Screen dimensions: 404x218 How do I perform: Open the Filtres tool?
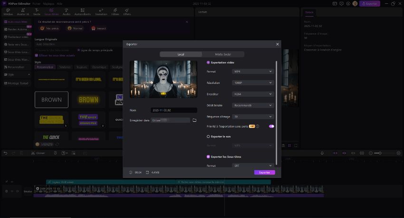[x=115, y=12]
